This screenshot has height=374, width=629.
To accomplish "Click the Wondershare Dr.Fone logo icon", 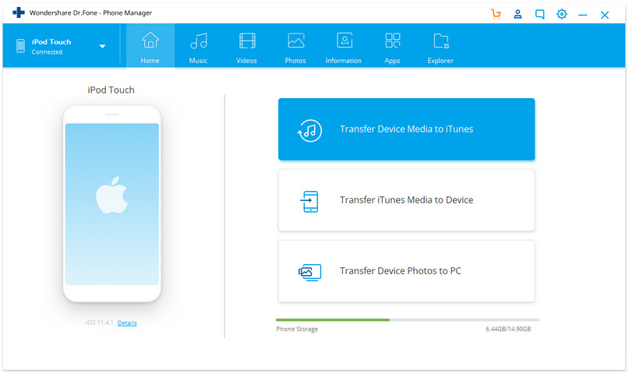I will (x=19, y=12).
